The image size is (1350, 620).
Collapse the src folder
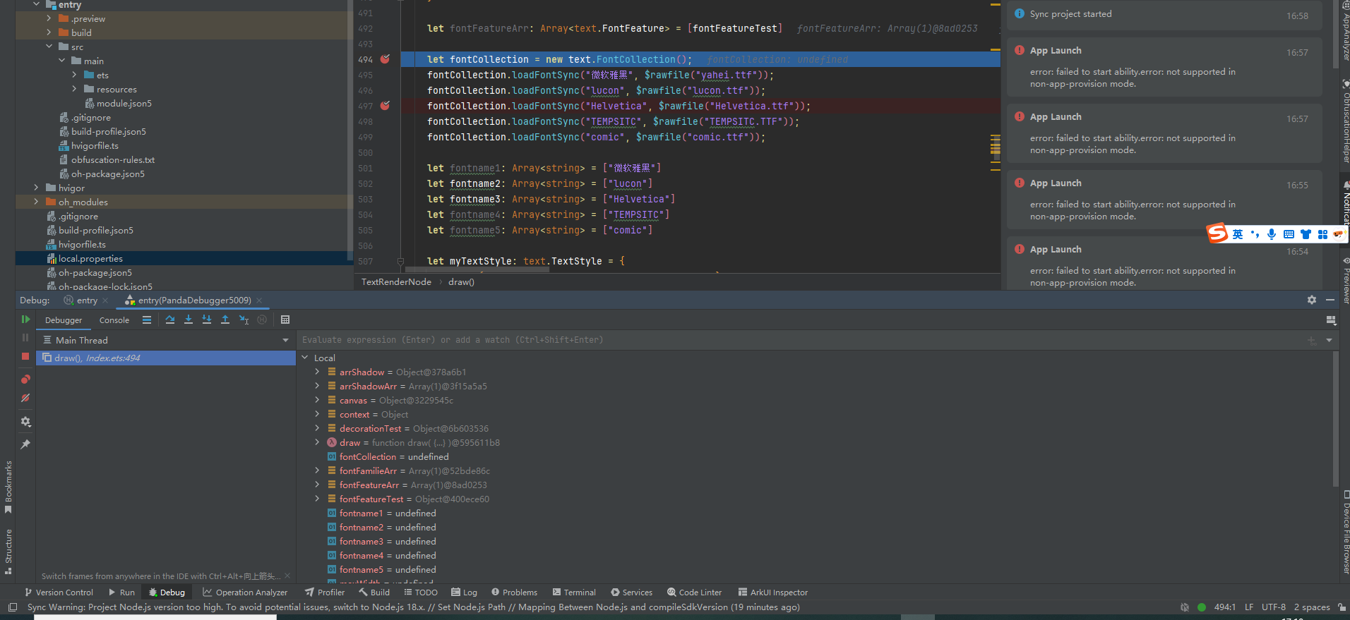pyautogui.click(x=49, y=47)
